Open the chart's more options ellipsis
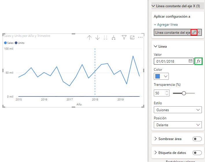 coord(140,37)
